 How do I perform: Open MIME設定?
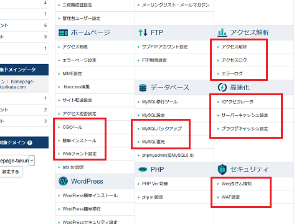[72, 73]
